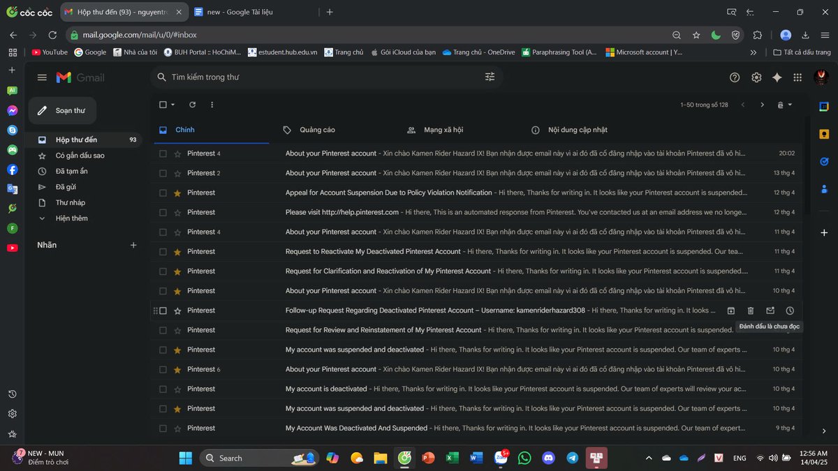Viewport: 838px width, 471px height.
Task: Snooze the Follow-up Request email
Action: [790, 311]
